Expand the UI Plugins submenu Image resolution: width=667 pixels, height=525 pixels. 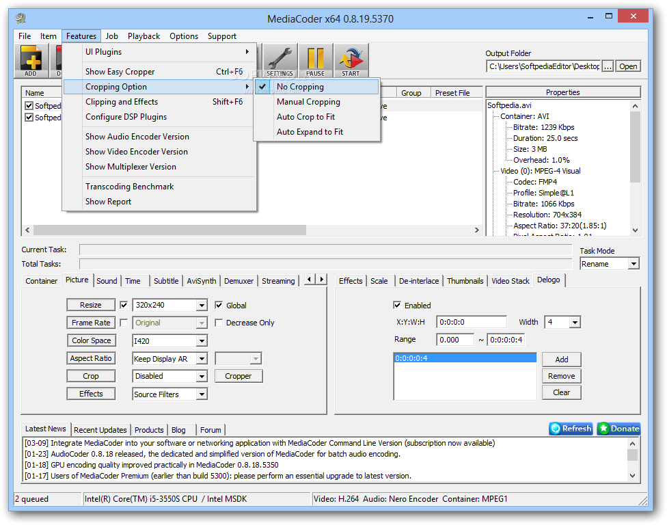tap(160, 52)
